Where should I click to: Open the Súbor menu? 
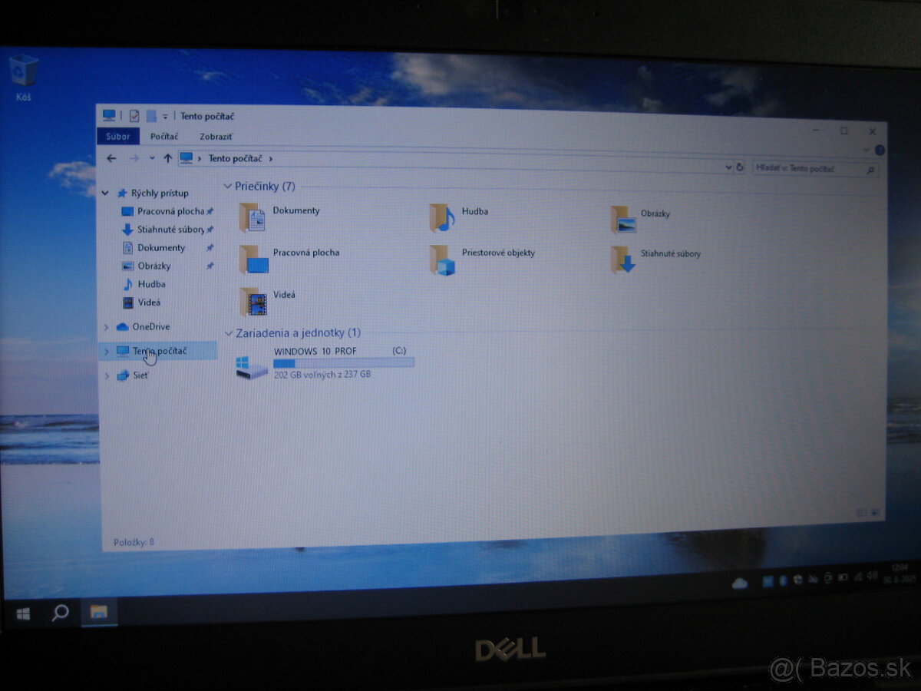[x=117, y=136]
